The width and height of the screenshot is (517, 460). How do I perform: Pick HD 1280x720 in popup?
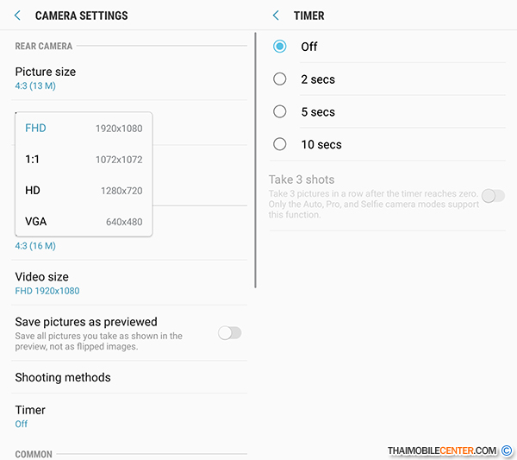[84, 191]
